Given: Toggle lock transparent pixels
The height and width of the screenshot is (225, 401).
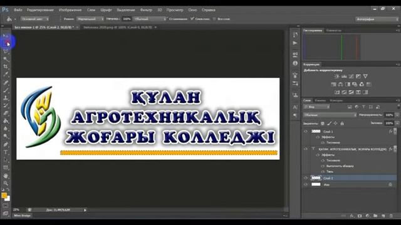Looking at the screenshot, I should 323,124.
